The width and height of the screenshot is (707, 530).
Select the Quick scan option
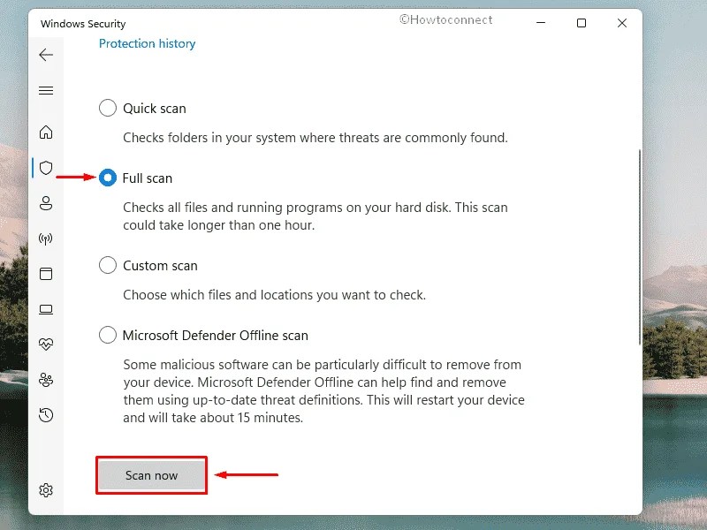pos(107,107)
